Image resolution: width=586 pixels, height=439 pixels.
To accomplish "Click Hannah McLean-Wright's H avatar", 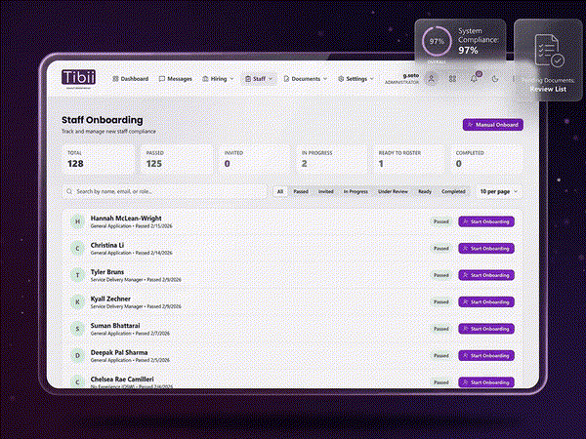I will [x=78, y=221].
